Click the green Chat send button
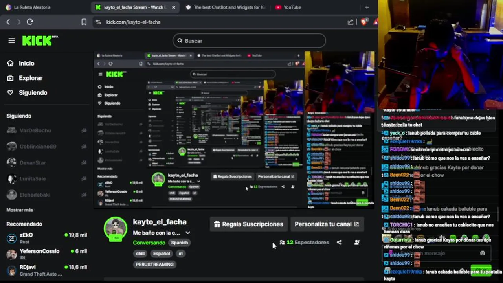Image resolution: width=503 pixels, height=283 pixels. click(x=481, y=270)
